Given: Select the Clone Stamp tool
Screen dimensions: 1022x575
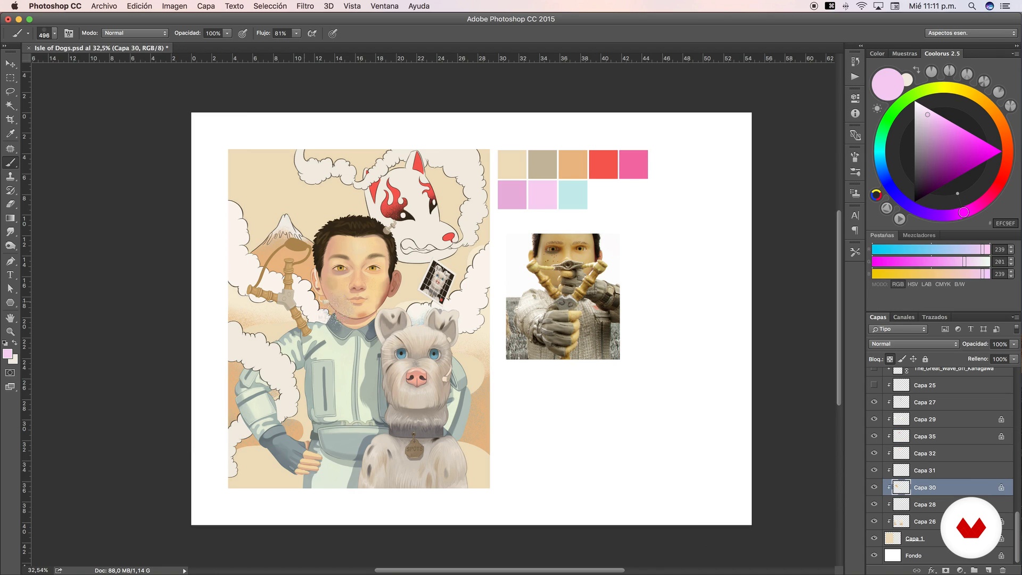Looking at the screenshot, I should pyautogui.click(x=10, y=176).
